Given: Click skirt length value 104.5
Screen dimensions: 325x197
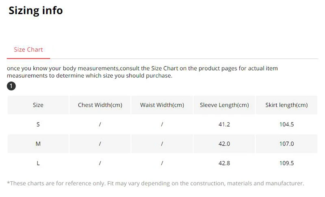Looking at the screenshot, I should tap(287, 124).
